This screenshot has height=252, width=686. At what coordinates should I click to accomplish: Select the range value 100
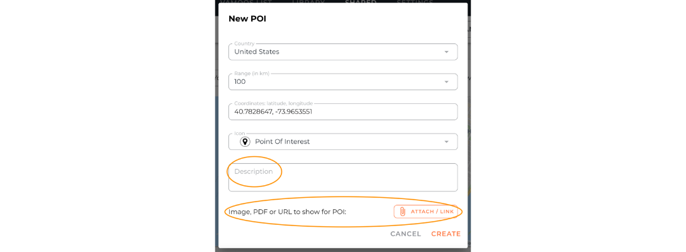click(240, 82)
